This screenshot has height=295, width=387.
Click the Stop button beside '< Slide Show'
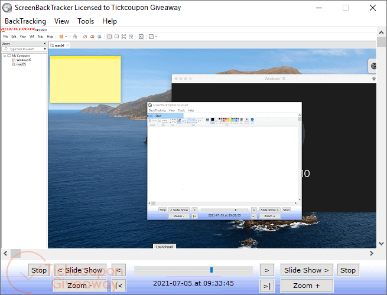point(39,270)
